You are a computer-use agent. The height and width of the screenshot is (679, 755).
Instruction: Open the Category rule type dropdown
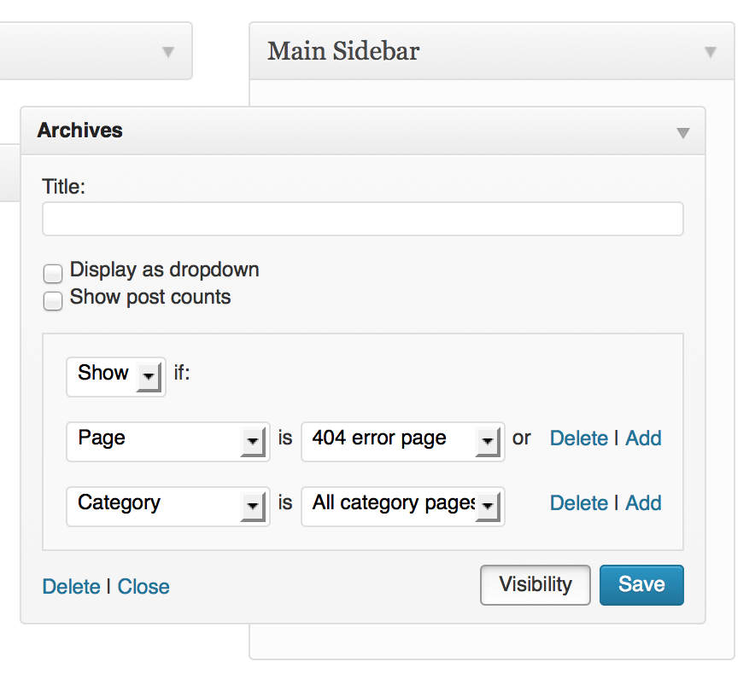pyautogui.click(x=167, y=505)
